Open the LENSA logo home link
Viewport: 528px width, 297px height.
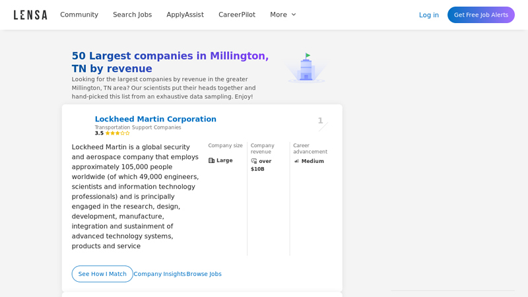[30, 15]
